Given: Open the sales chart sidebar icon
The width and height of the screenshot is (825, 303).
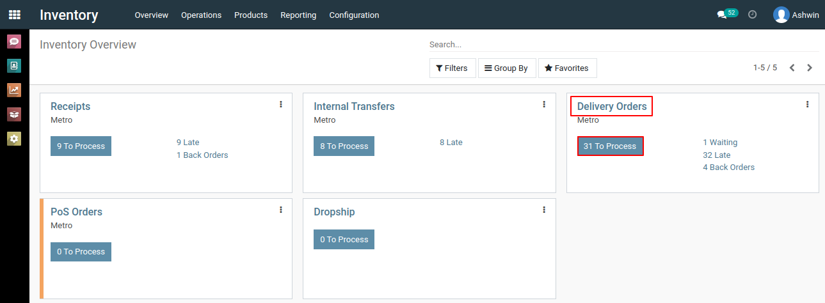Looking at the screenshot, I should (x=14, y=89).
